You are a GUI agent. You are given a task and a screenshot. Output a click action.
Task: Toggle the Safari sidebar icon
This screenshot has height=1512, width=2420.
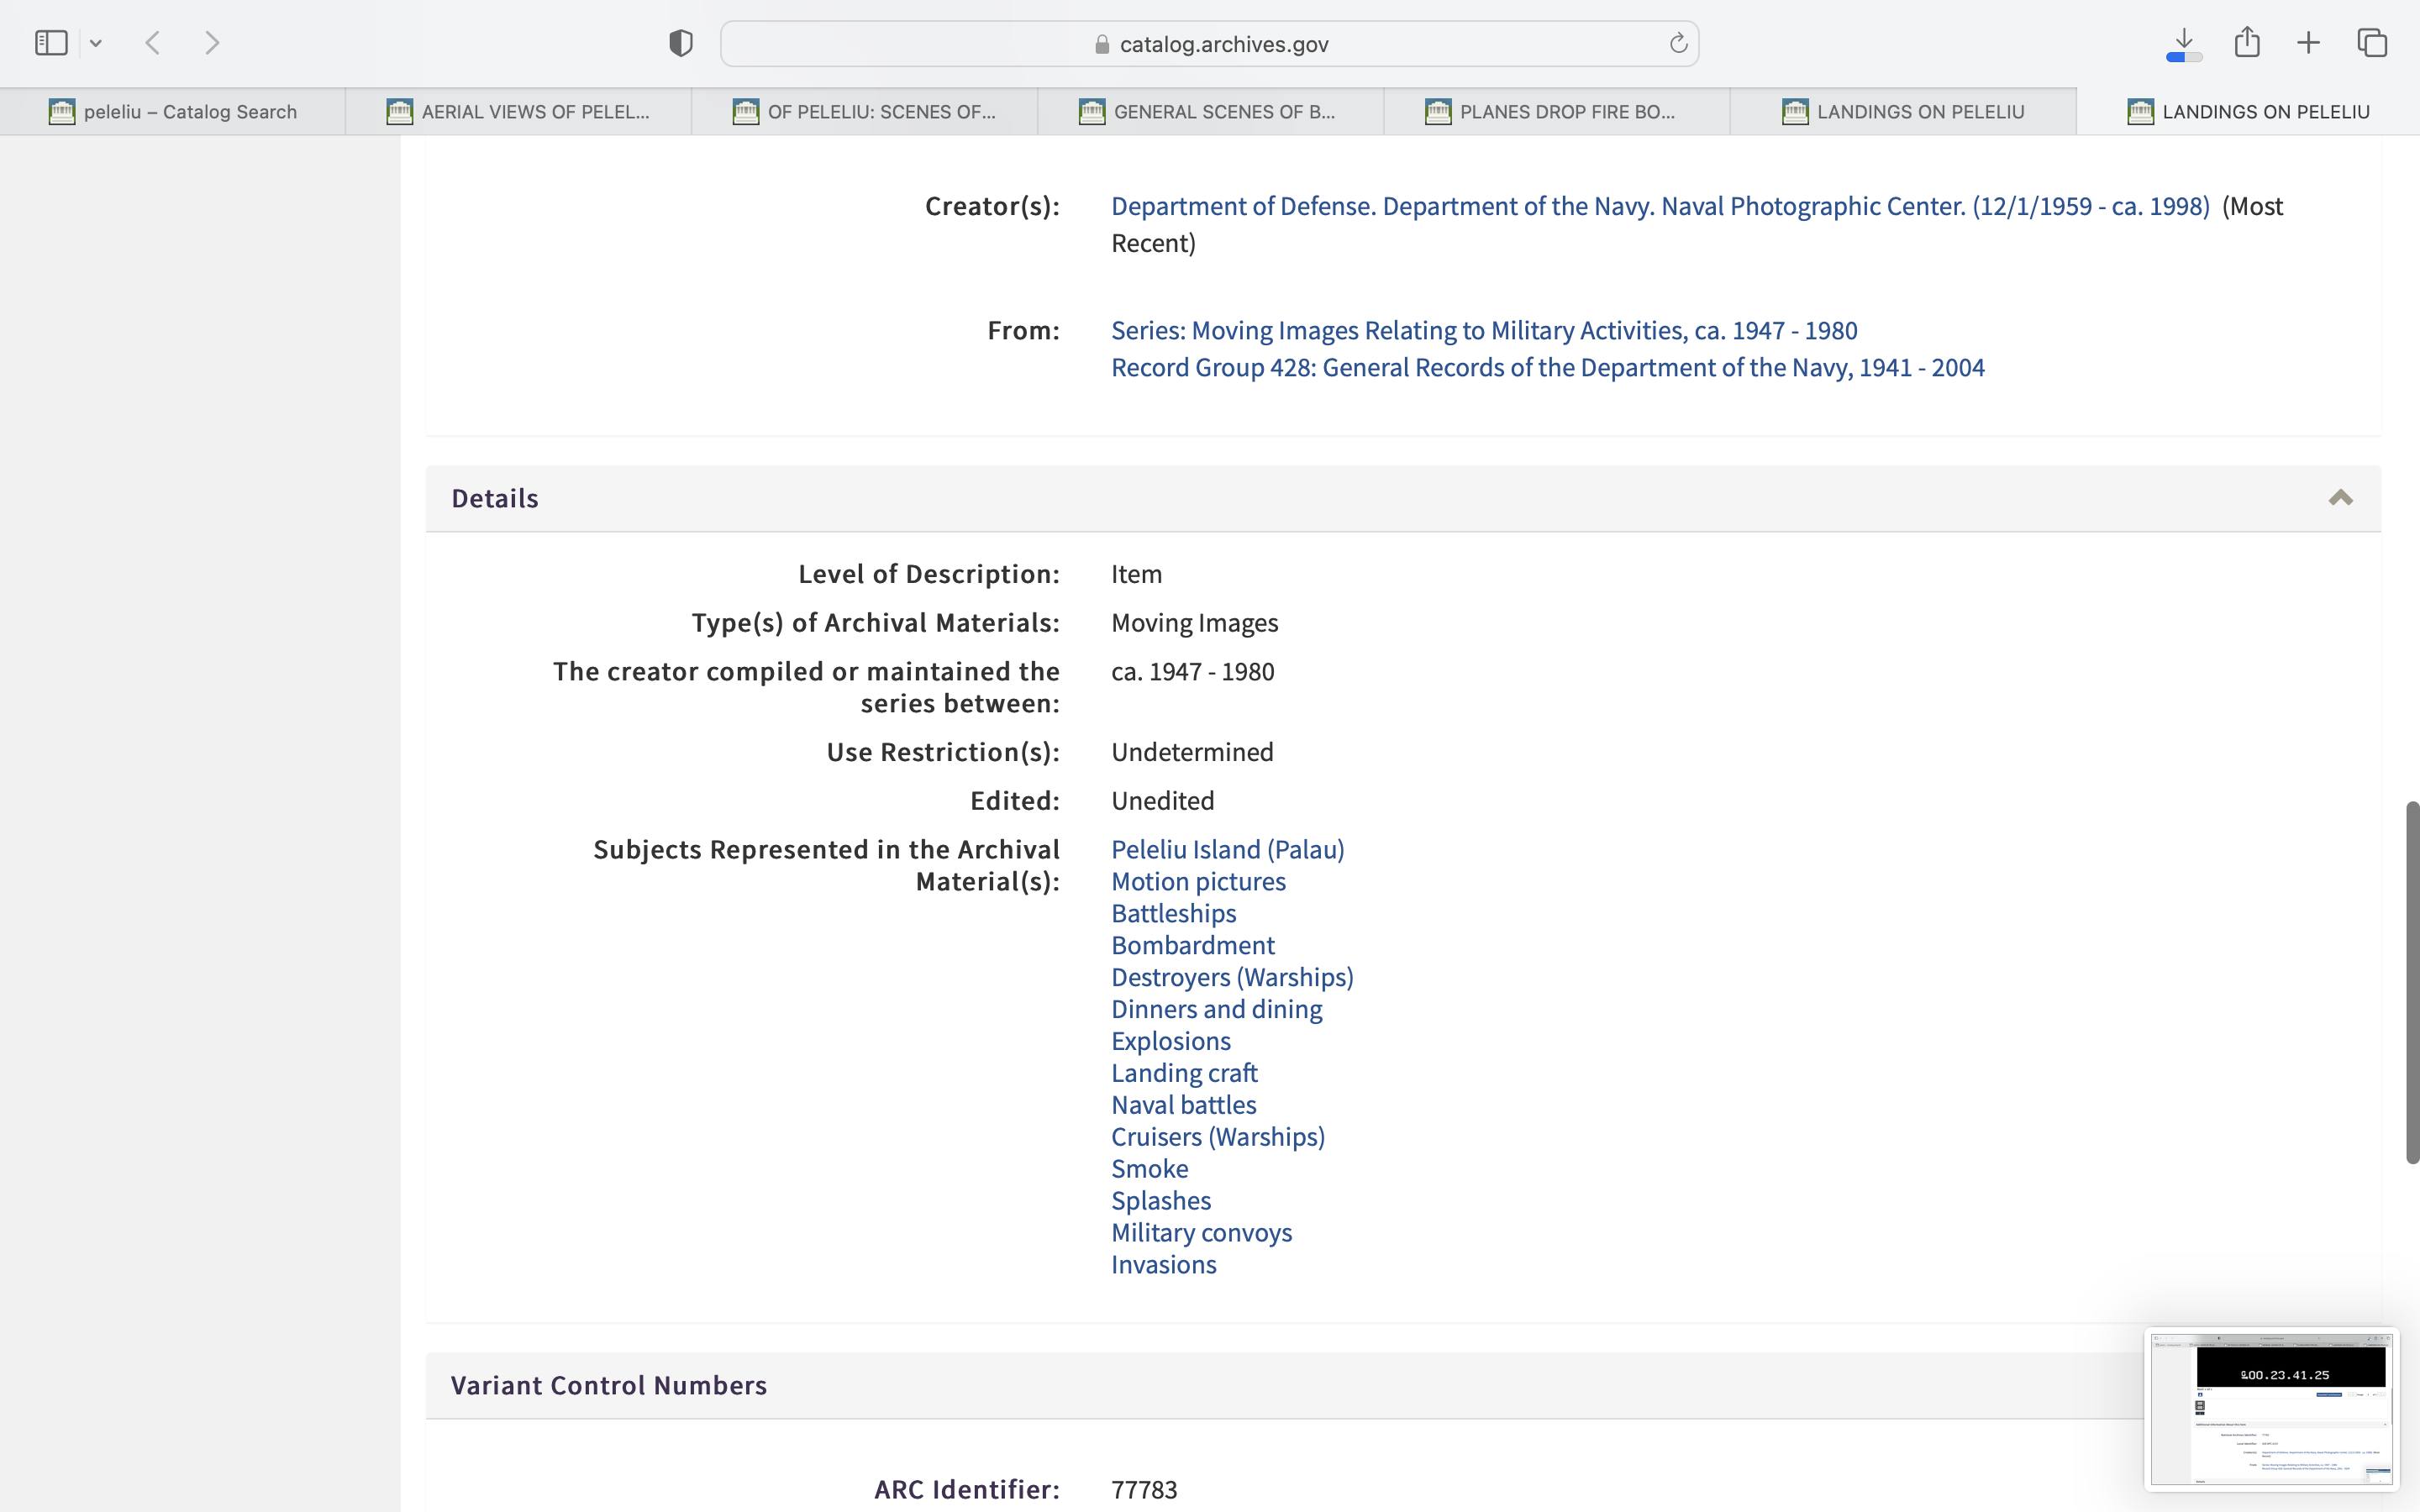point(51,43)
